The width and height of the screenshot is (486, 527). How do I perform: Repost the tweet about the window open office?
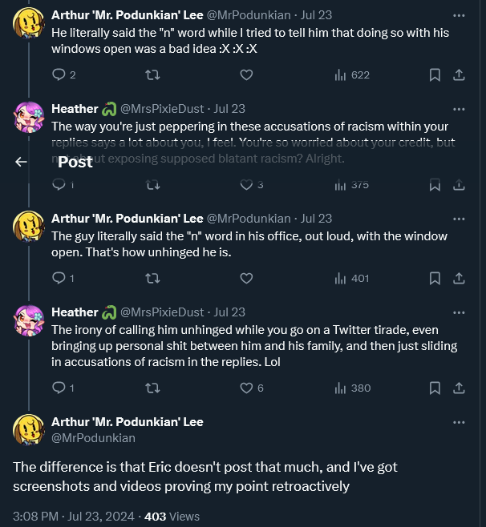[x=152, y=278]
